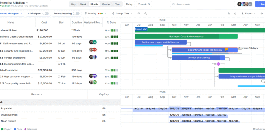Click the Milestone legend entry
The width and height of the screenshot is (265, 132).
(31, 129)
